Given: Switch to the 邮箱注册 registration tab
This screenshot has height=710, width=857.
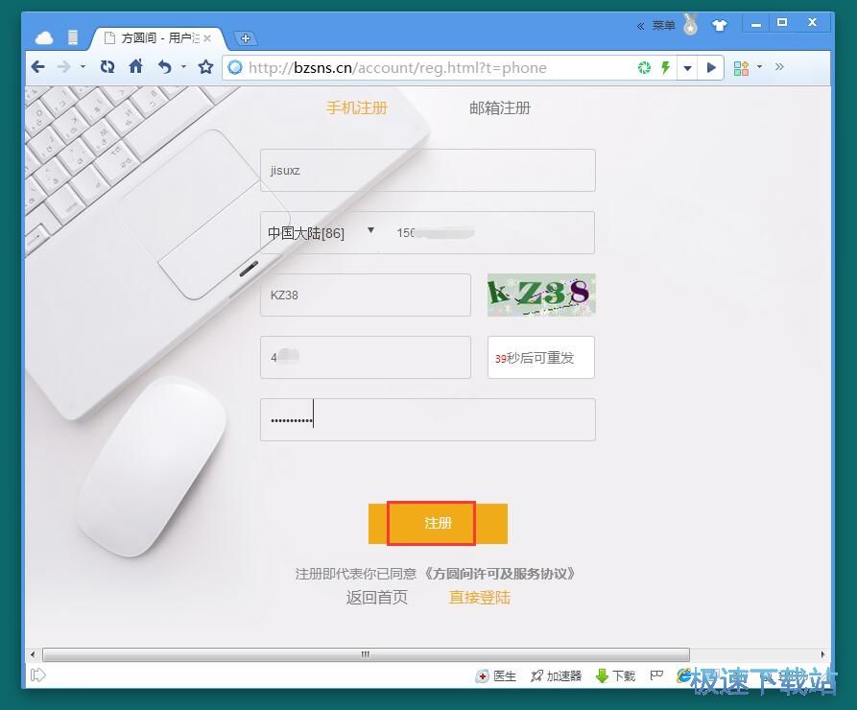Looking at the screenshot, I should pyautogui.click(x=498, y=107).
